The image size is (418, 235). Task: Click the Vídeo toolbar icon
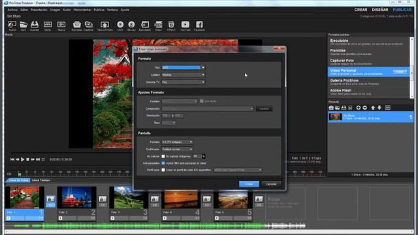[158, 25]
